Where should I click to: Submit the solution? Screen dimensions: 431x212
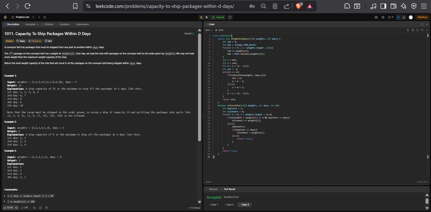(218, 17)
